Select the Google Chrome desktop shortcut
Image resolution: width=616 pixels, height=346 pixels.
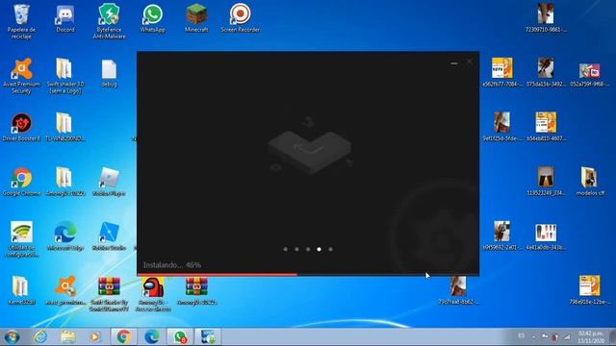point(21,182)
